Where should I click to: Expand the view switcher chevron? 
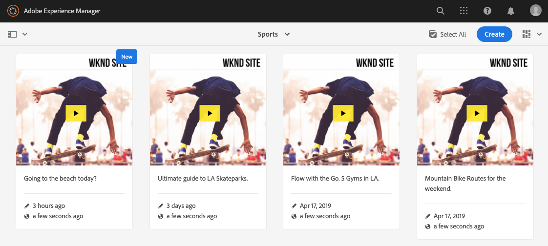(539, 34)
